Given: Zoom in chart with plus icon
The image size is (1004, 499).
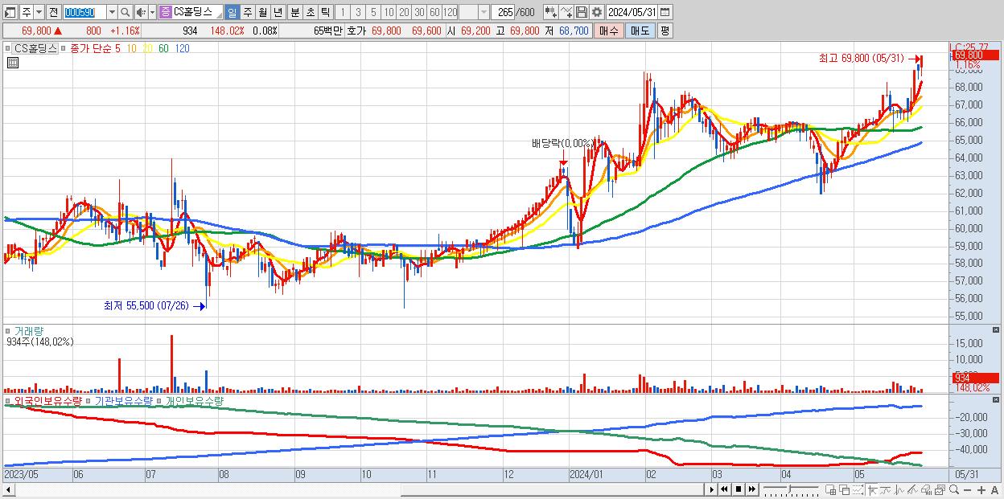Looking at the screenshot, I should tap(981, 490).
